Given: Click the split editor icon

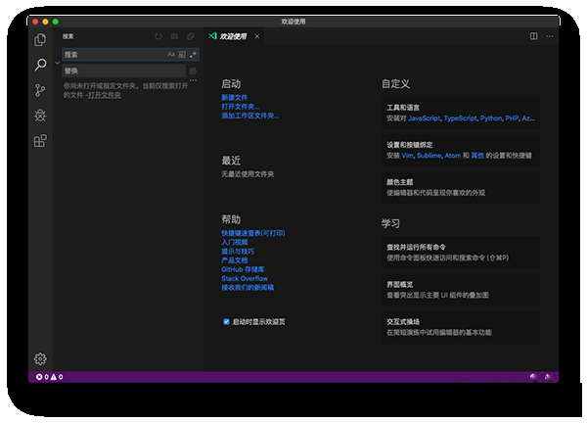Looking at the screenshot, I should 534,36.
